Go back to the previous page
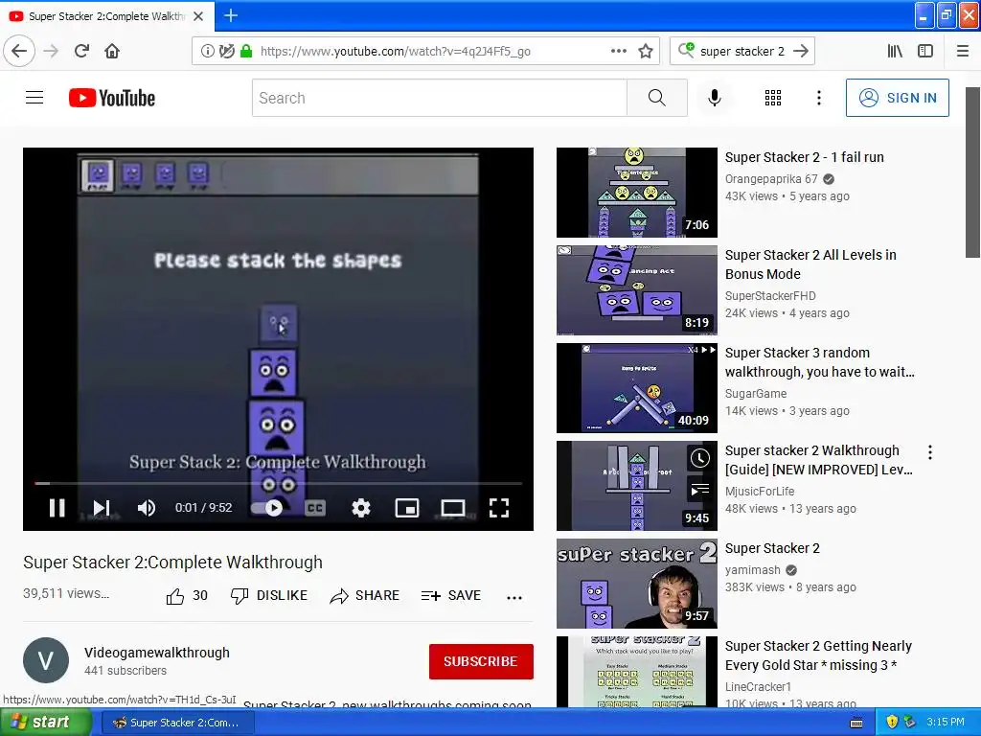The height and width of the screenshot is (736, 981). coord(19,52)
